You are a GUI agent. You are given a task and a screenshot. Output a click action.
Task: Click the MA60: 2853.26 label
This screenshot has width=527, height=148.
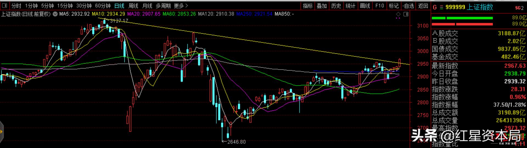[x=179, y=14]
